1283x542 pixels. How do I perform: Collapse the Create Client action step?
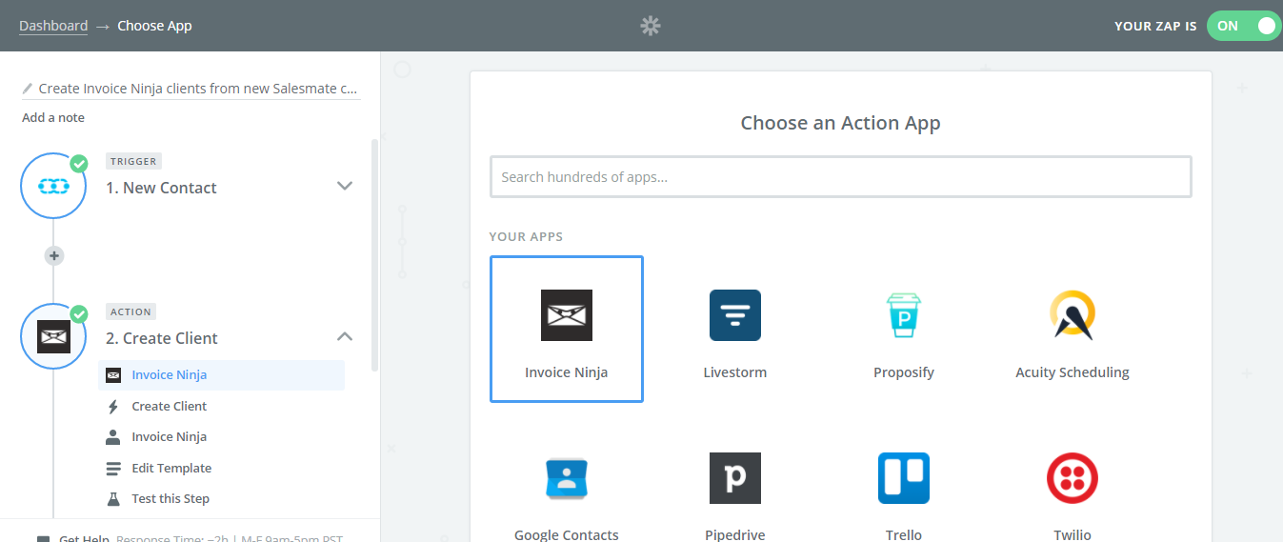tap(345, 336)
